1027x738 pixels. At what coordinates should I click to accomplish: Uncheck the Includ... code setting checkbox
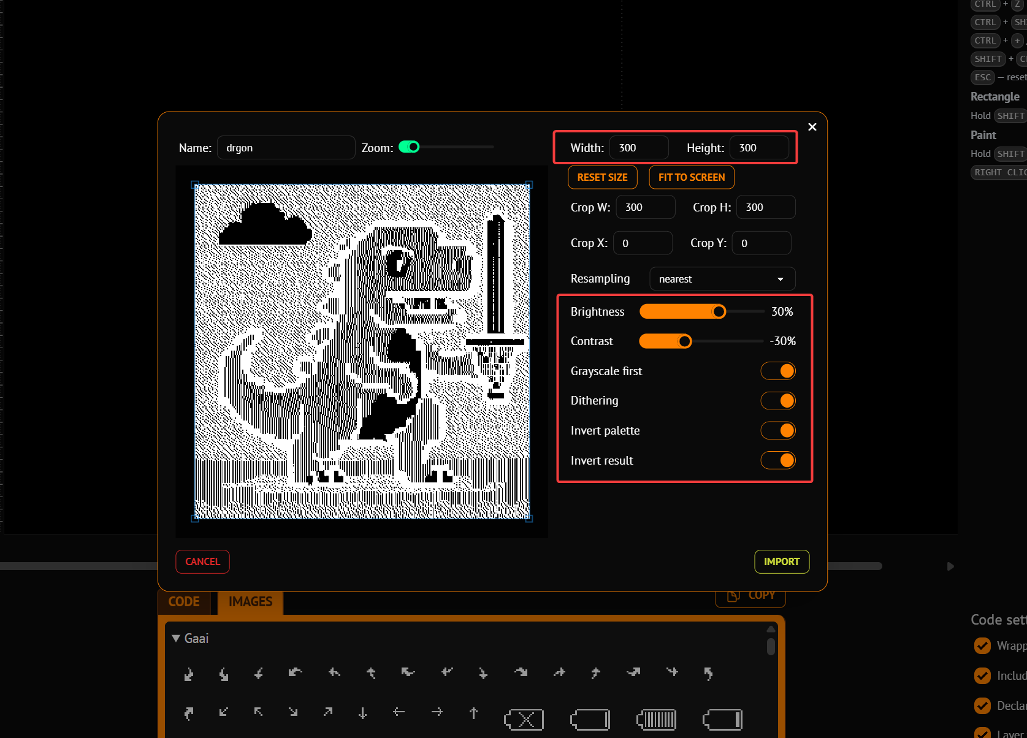982,675
